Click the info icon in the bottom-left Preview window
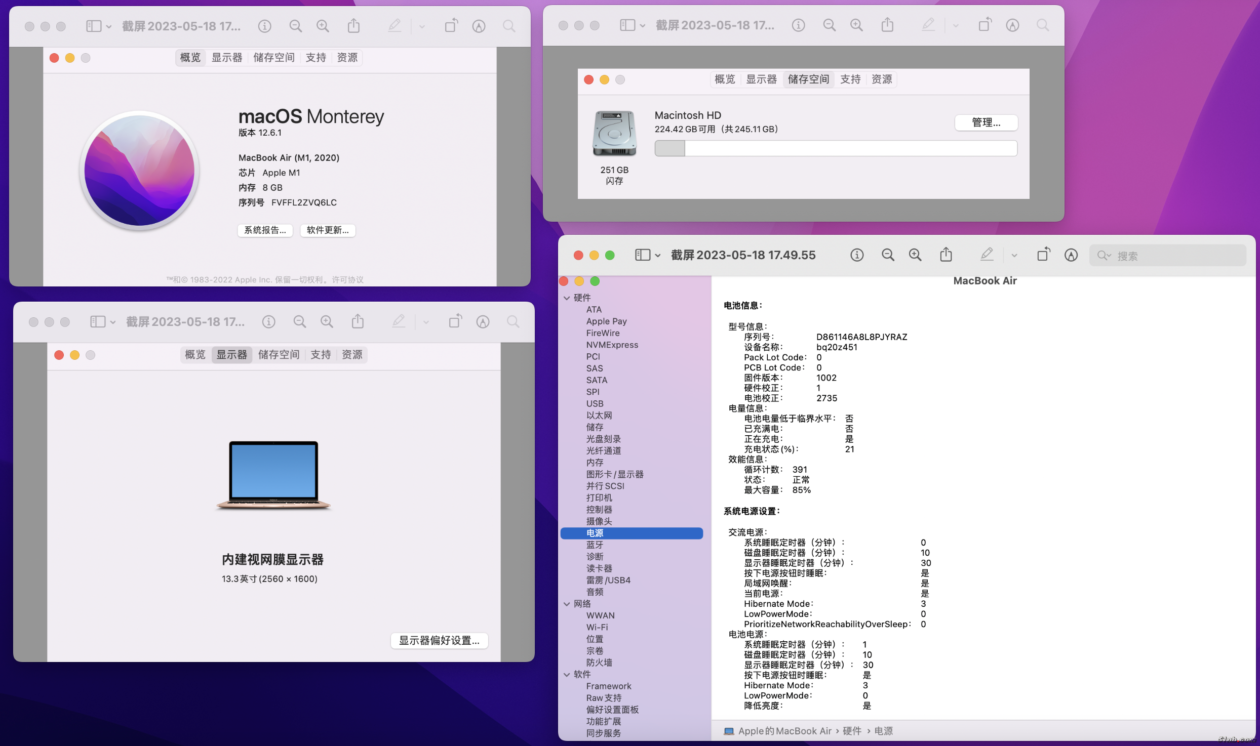This screenshot has height=746, width=1260. click(268, 322)
